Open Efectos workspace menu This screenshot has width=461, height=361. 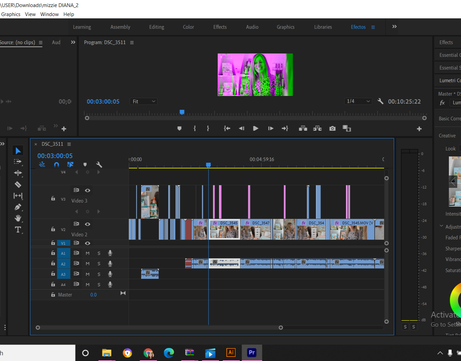(x=373, y=27)
